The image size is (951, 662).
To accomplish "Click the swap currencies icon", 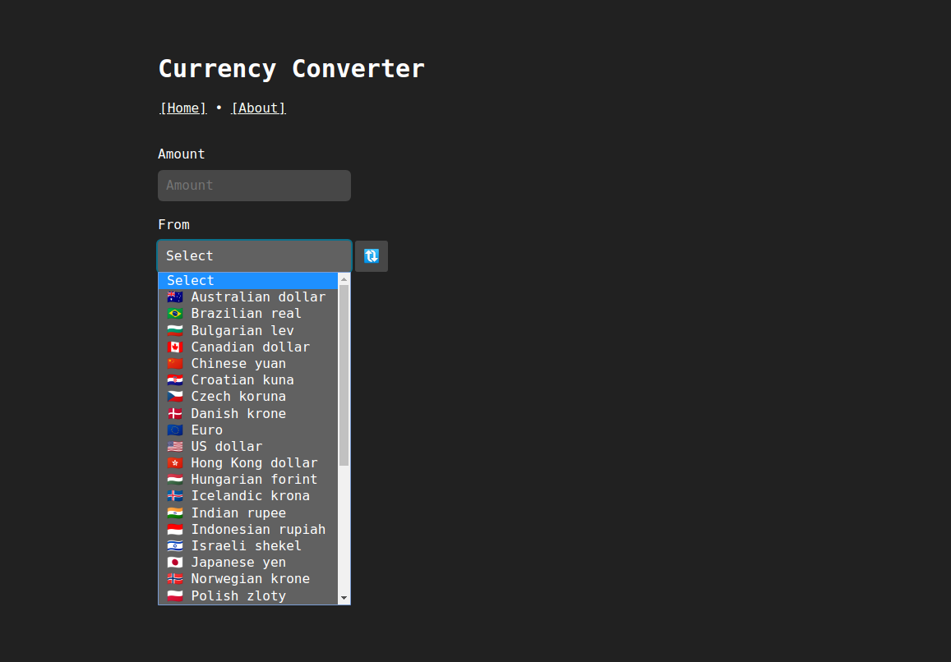I will [x=371, y=255].
